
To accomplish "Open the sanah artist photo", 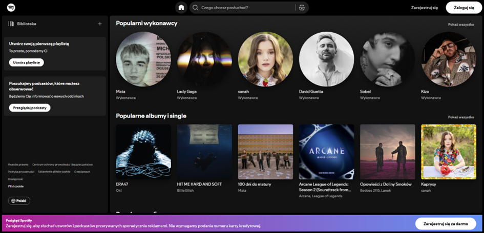I will [x=265, y=59].
